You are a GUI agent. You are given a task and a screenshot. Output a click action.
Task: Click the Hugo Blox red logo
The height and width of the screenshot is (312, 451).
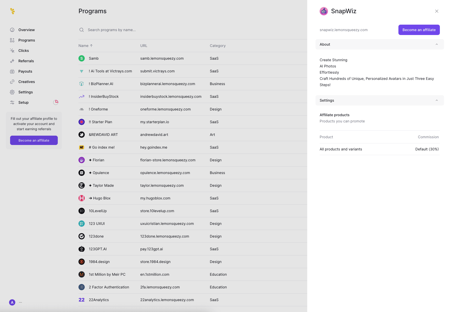click(x=82, y=198)
